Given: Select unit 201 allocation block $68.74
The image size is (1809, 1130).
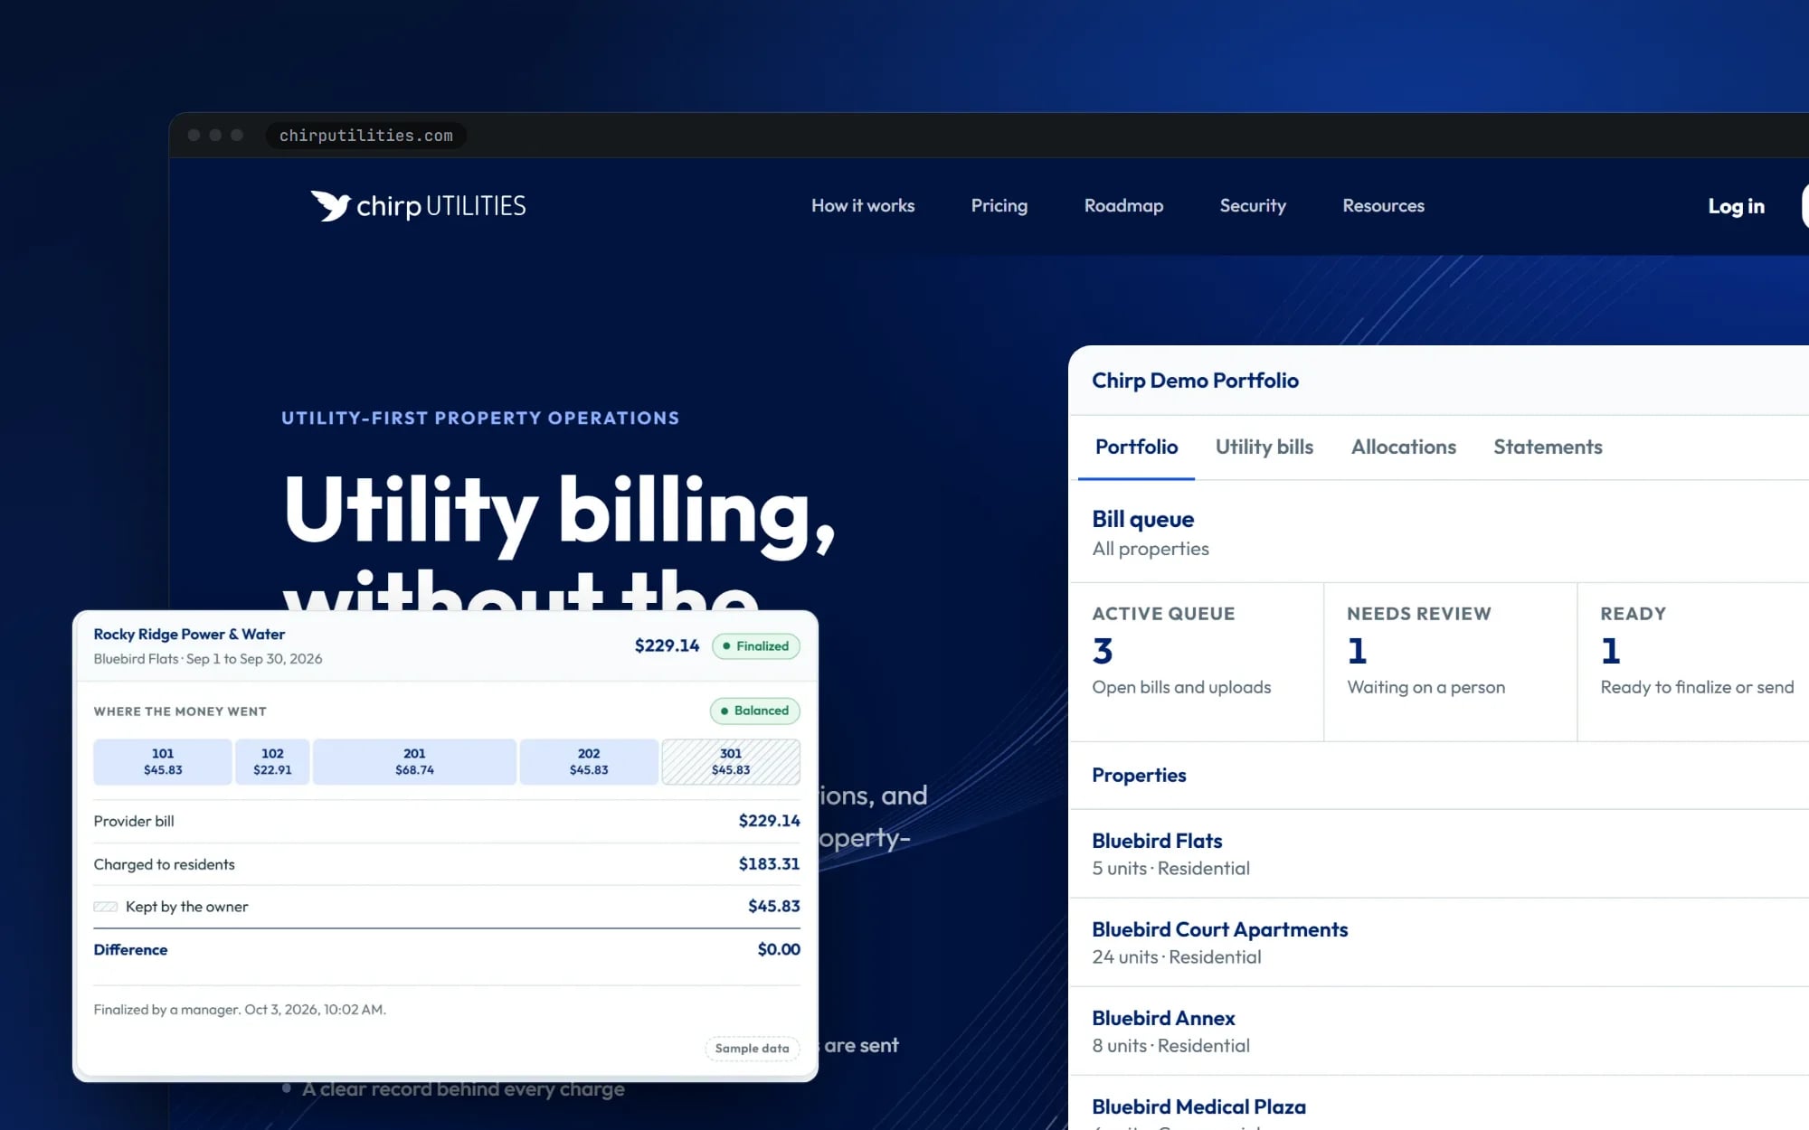Looking at the screenshot, I should pyautogui.click(x=414, y=761).
